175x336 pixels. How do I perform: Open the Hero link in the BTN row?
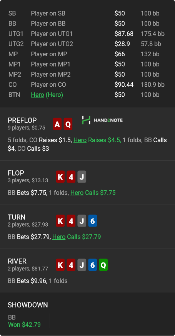pyautogui.click(x=37, y=95)
